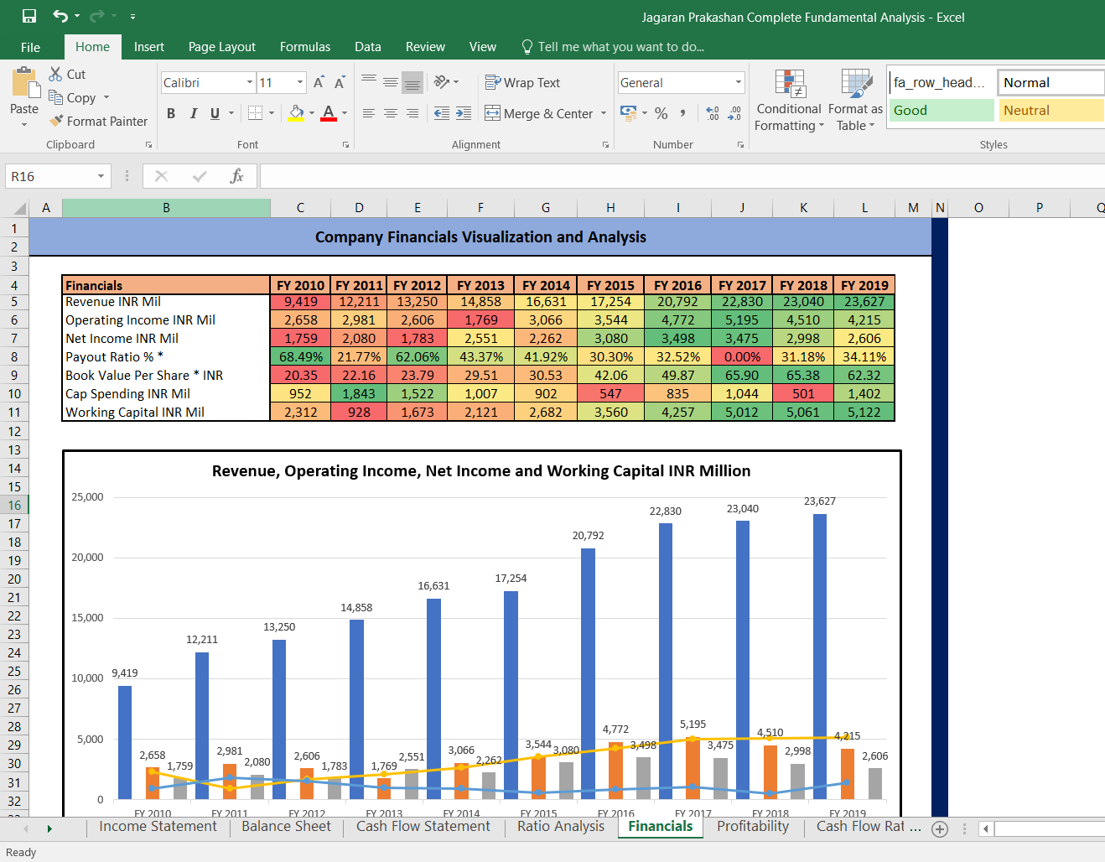This screenshot has height=862, width=1105.
Task: Toggle Wrap Text
Action: tap(522, 82)
